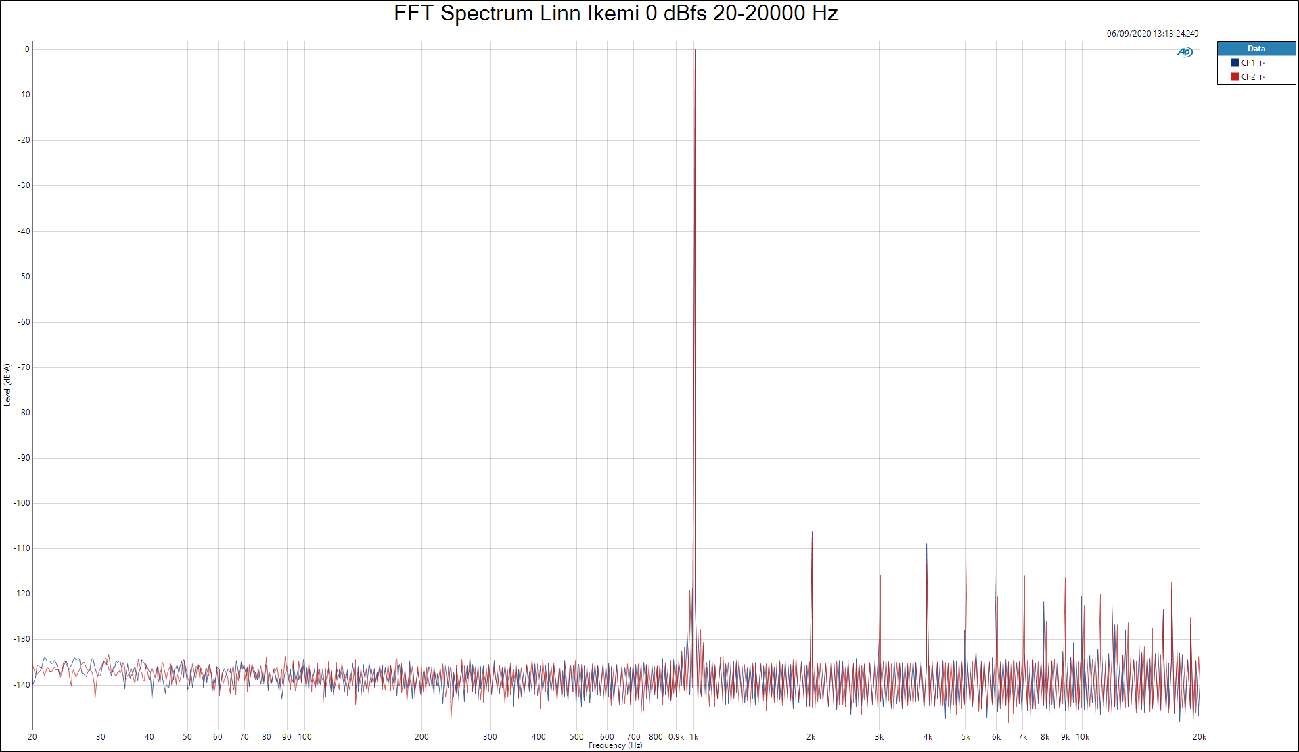Click the -10 level axis label

pyautogui.click(x=24, y=95)
